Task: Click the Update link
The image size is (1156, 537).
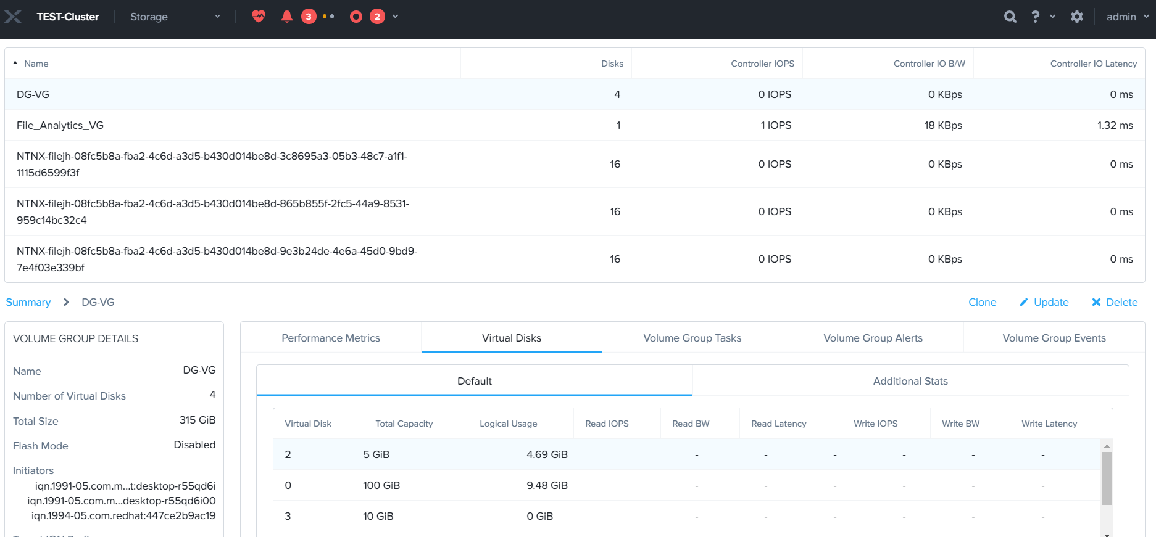Action: [x=1051, y=302]
